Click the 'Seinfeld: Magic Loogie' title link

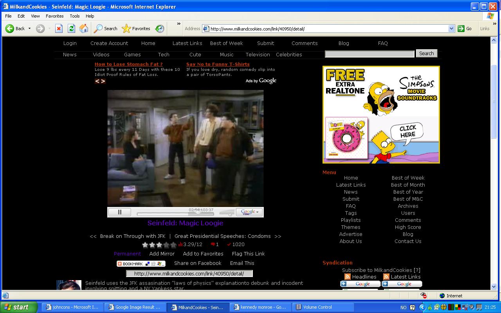pyautogui.click(x=186, y=223)
